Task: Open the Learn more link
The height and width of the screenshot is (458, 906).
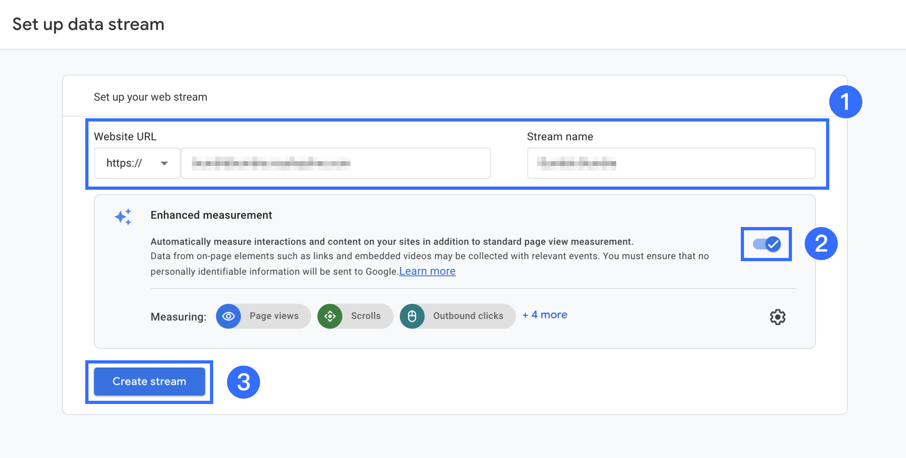Action: click(427, 271)
